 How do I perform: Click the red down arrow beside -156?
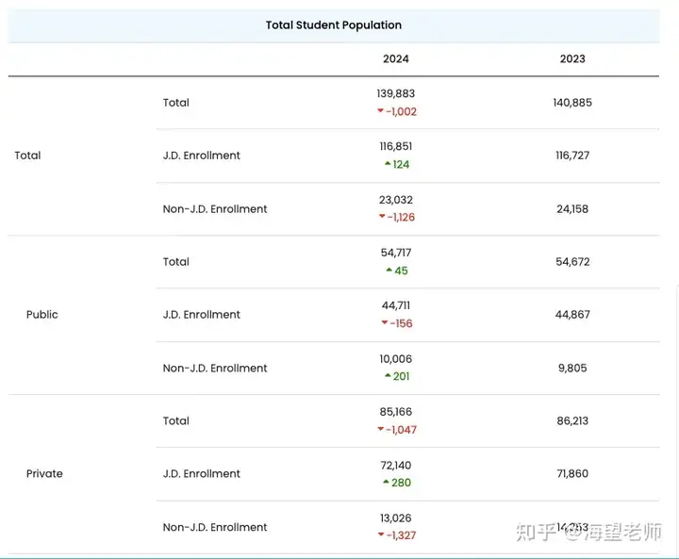pos(384,323)
